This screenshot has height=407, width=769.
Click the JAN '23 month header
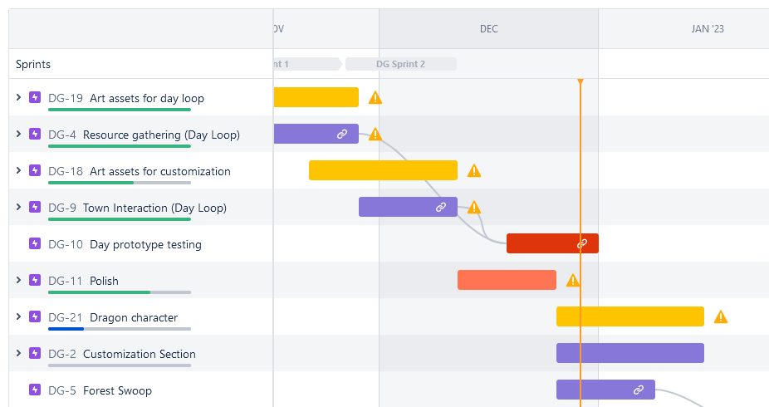(x=708, y=29)
